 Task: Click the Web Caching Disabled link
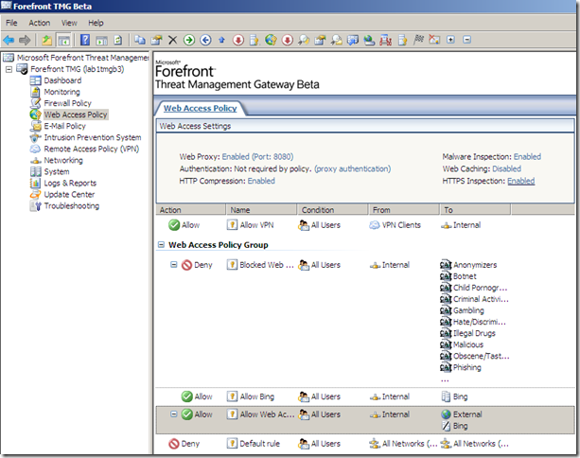(506, 168)
